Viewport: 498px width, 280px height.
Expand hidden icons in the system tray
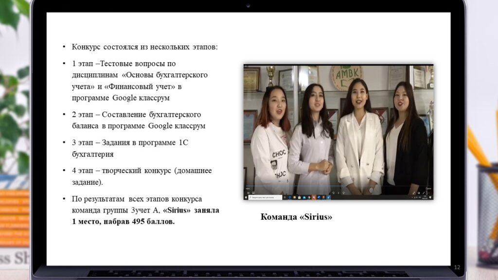click(x=412, y=197)
